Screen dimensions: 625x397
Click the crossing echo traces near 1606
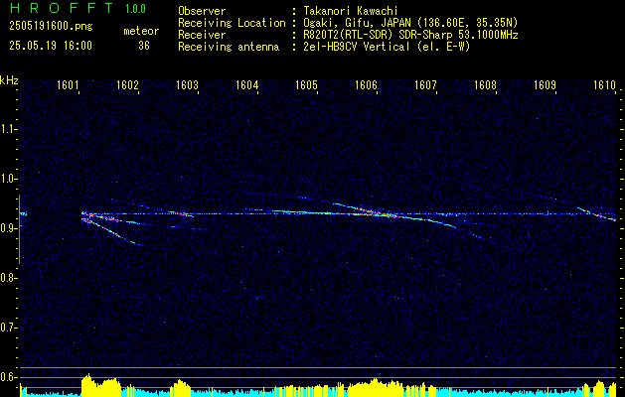pos(375,213)
